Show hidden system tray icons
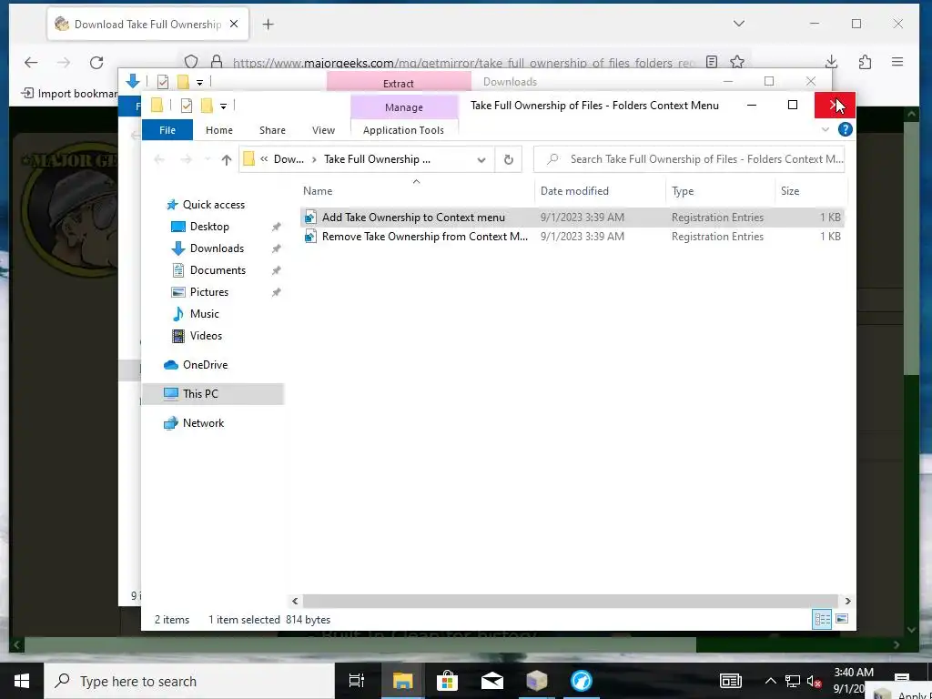The width and height of the screenshot is (932, 699). (x=770, y=681)
